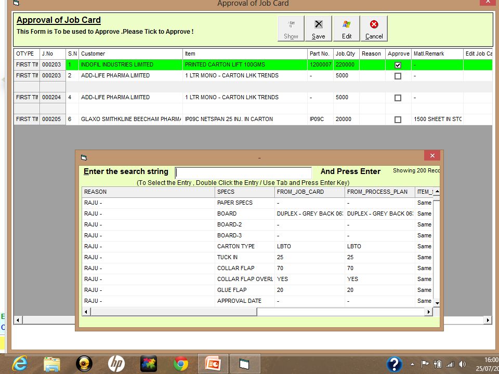The height and width of the screenshot is (374, 499).
Task: Click PRINTED CARTON LIFT 100GMS item cell
Action: tap(245, 64)
